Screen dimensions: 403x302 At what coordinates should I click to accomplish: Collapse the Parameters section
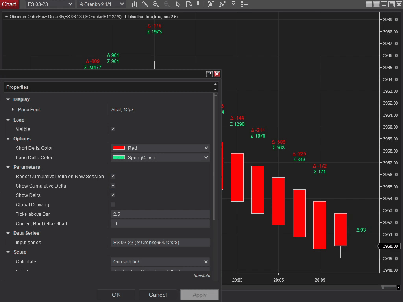coord(8,167)
